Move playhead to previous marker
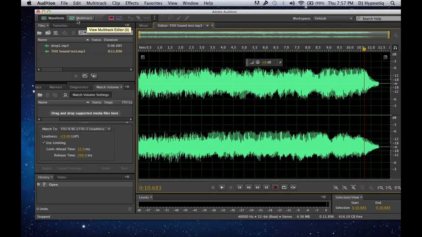The image size is (422, 237). click(x=240, y=188)
